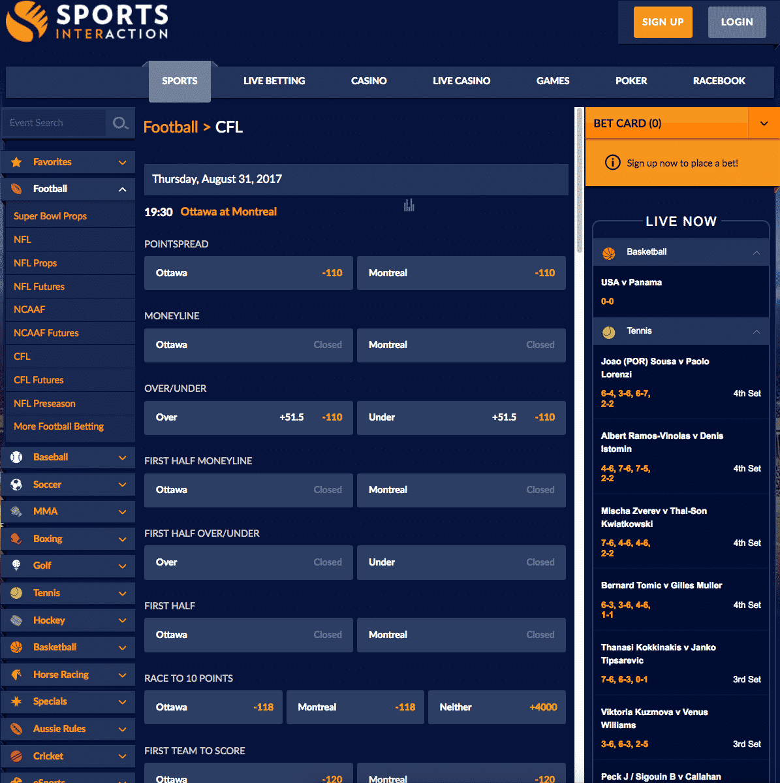Click the Horse Racing icon
This screenshot has width=780, height=783.
16,675
